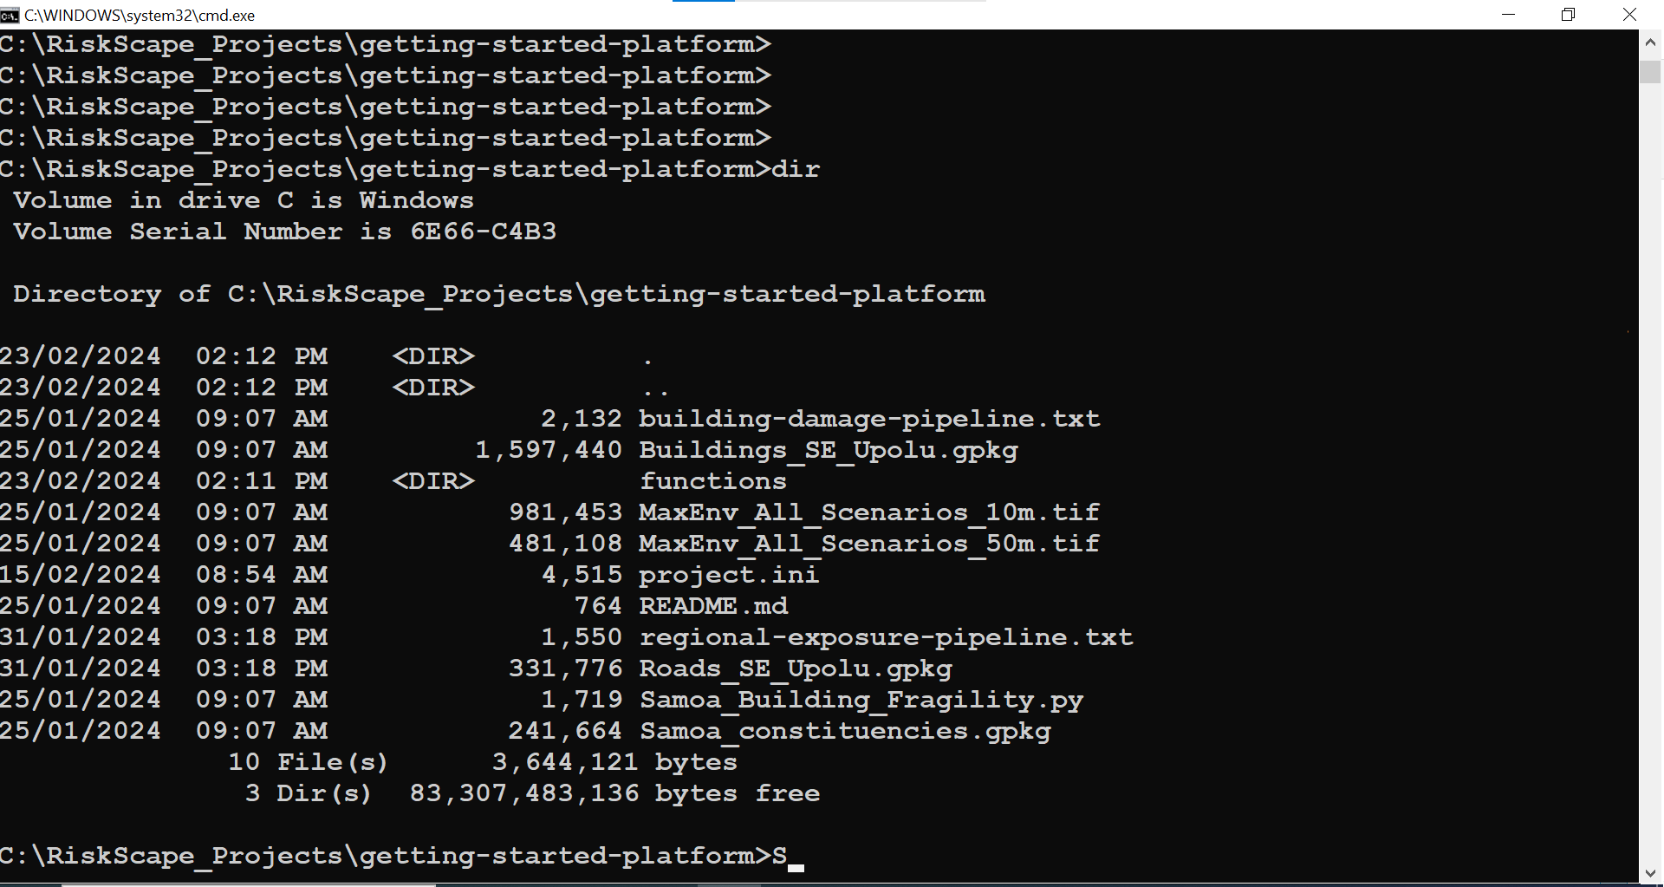Click Samoa_constituencies.gpkg filename
The width and height of the screenshot is (1664, 887).
coord(845,731)
